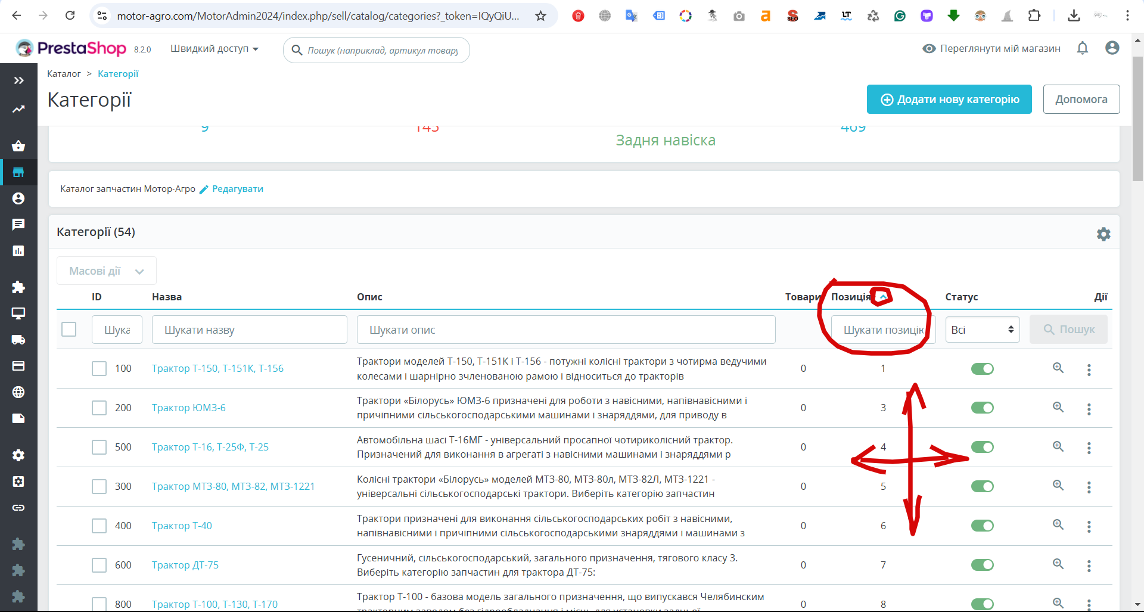
Task: Open the Трактор ЮМЗ-6 category link
Action: tap(188, 408)
